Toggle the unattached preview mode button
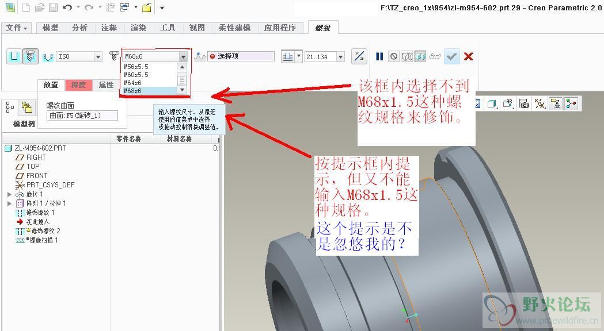This screenshot has height=331, width=604. click(x=407, y=56)
